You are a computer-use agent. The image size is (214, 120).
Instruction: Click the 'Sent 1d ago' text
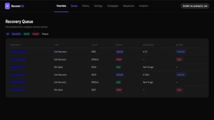click(x=148, y=82)
